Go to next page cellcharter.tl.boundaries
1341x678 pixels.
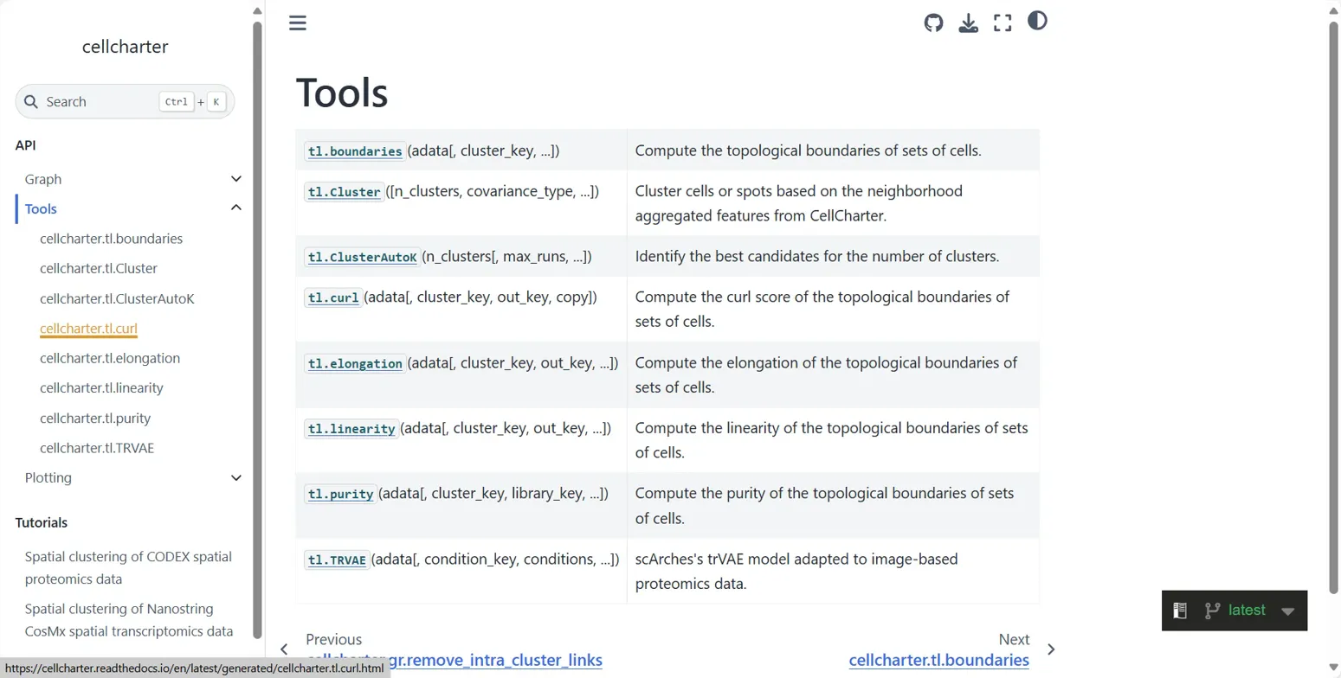[x=939, y=660]
